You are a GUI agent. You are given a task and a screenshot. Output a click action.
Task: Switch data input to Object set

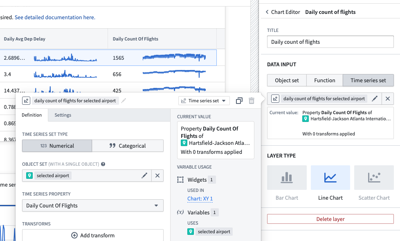[287, 81]
